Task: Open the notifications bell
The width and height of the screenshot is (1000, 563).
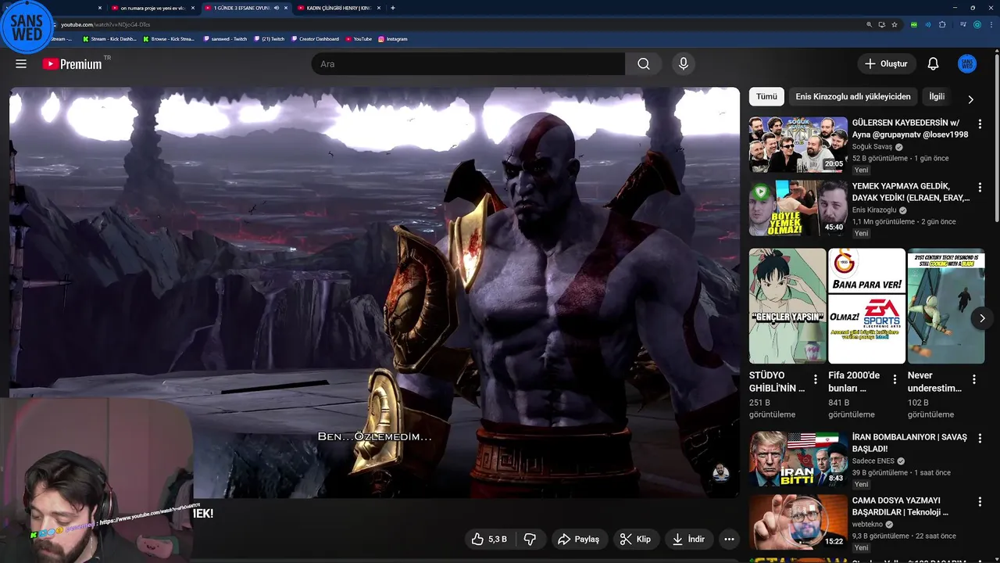Action: pyautogui.click(x=933, y=64)
